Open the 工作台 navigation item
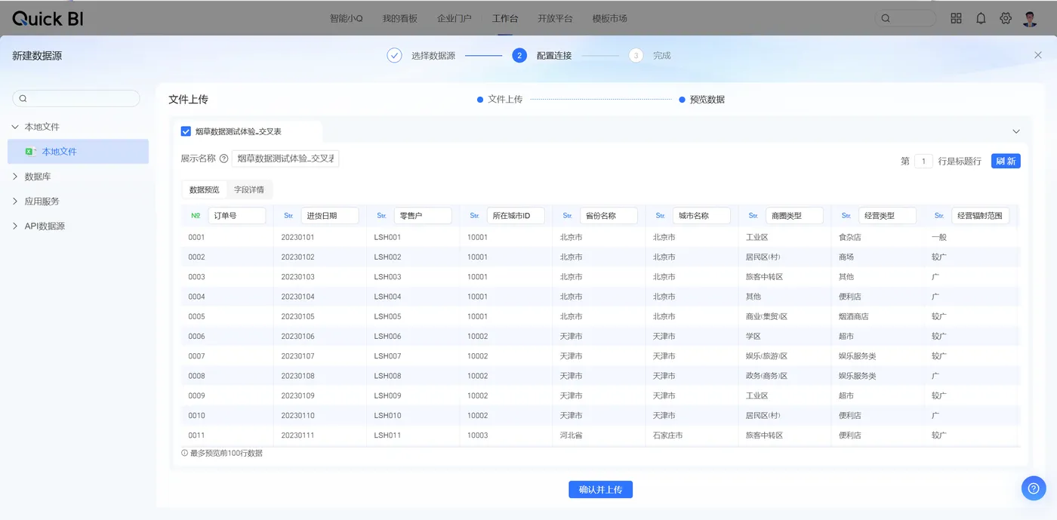The width and height of the screenshot is (1057, 520). click(x=505, y=18)
